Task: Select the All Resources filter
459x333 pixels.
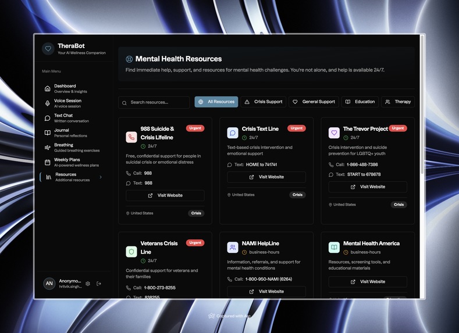Action: coord(216,102)
